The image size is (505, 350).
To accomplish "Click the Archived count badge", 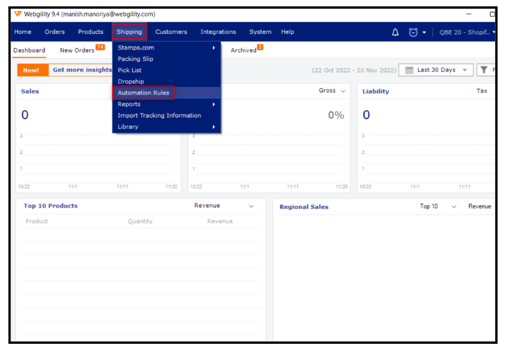I will click(260, 47).
